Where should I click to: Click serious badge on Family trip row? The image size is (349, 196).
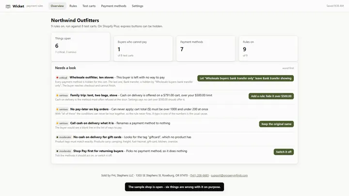point(62,95)
